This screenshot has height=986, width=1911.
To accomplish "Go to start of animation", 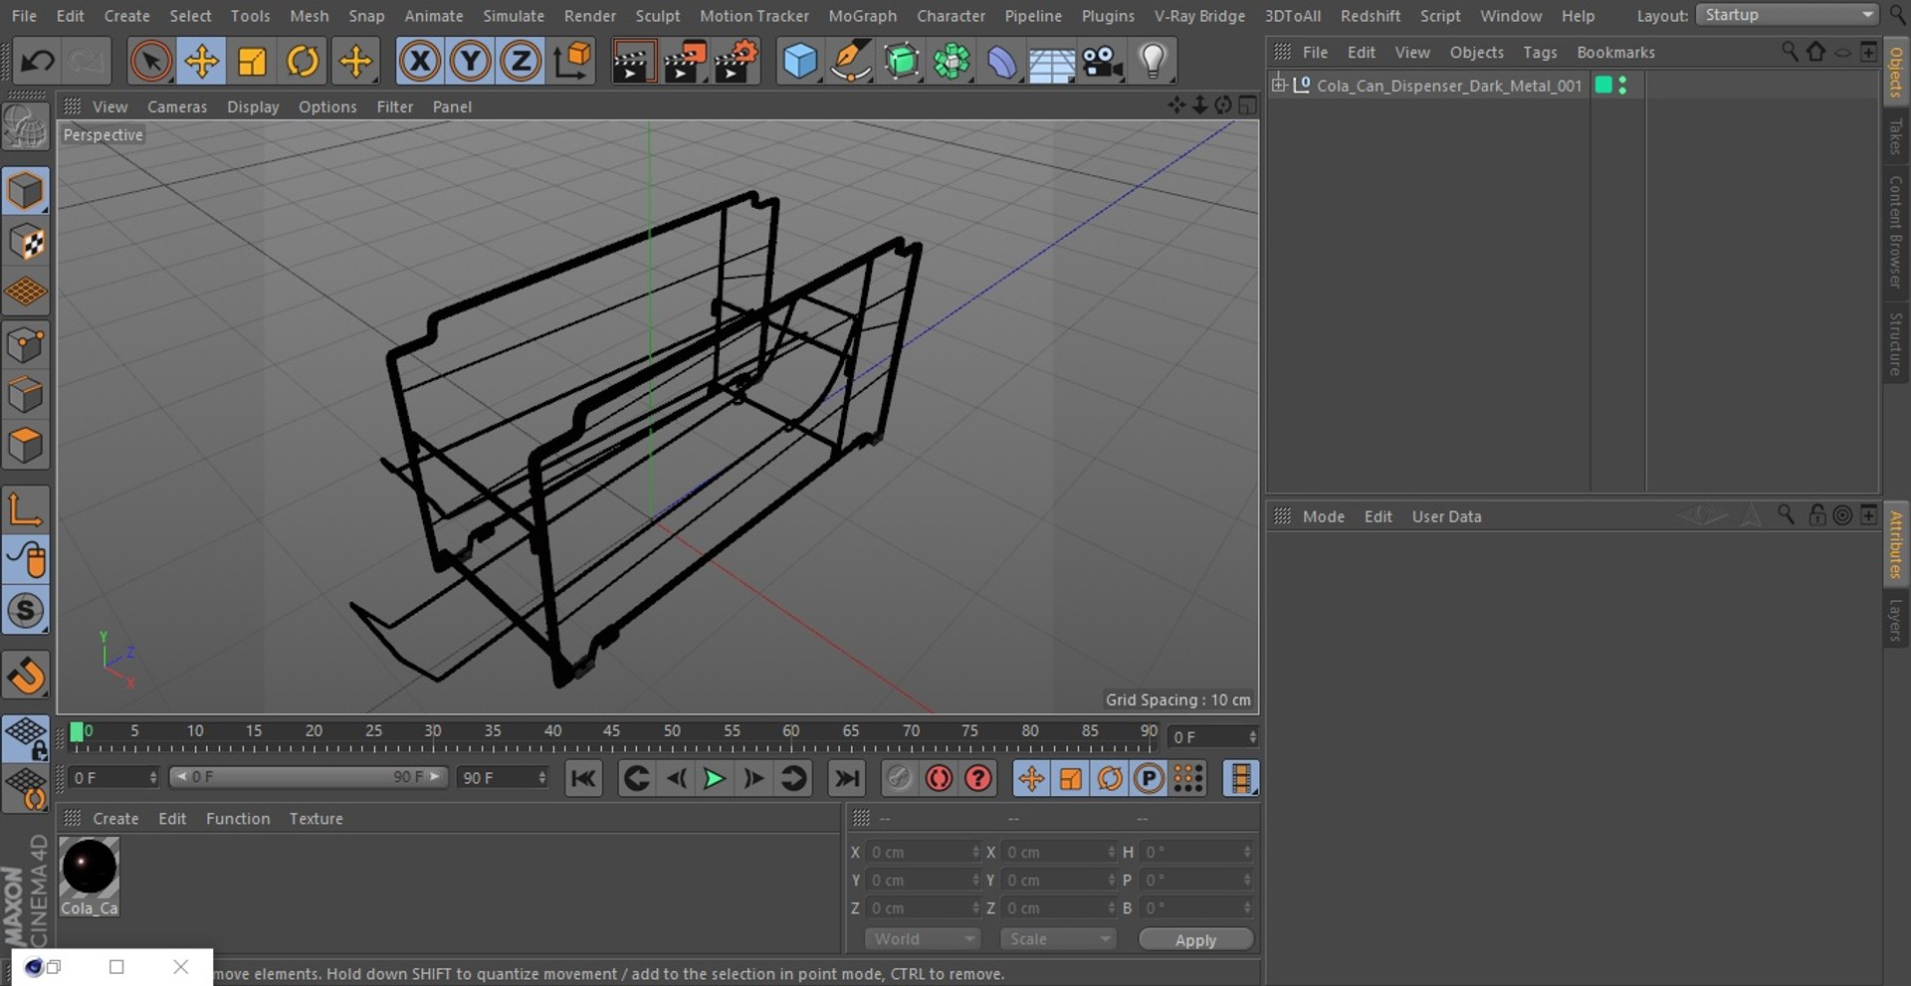I will pos(583,778).
